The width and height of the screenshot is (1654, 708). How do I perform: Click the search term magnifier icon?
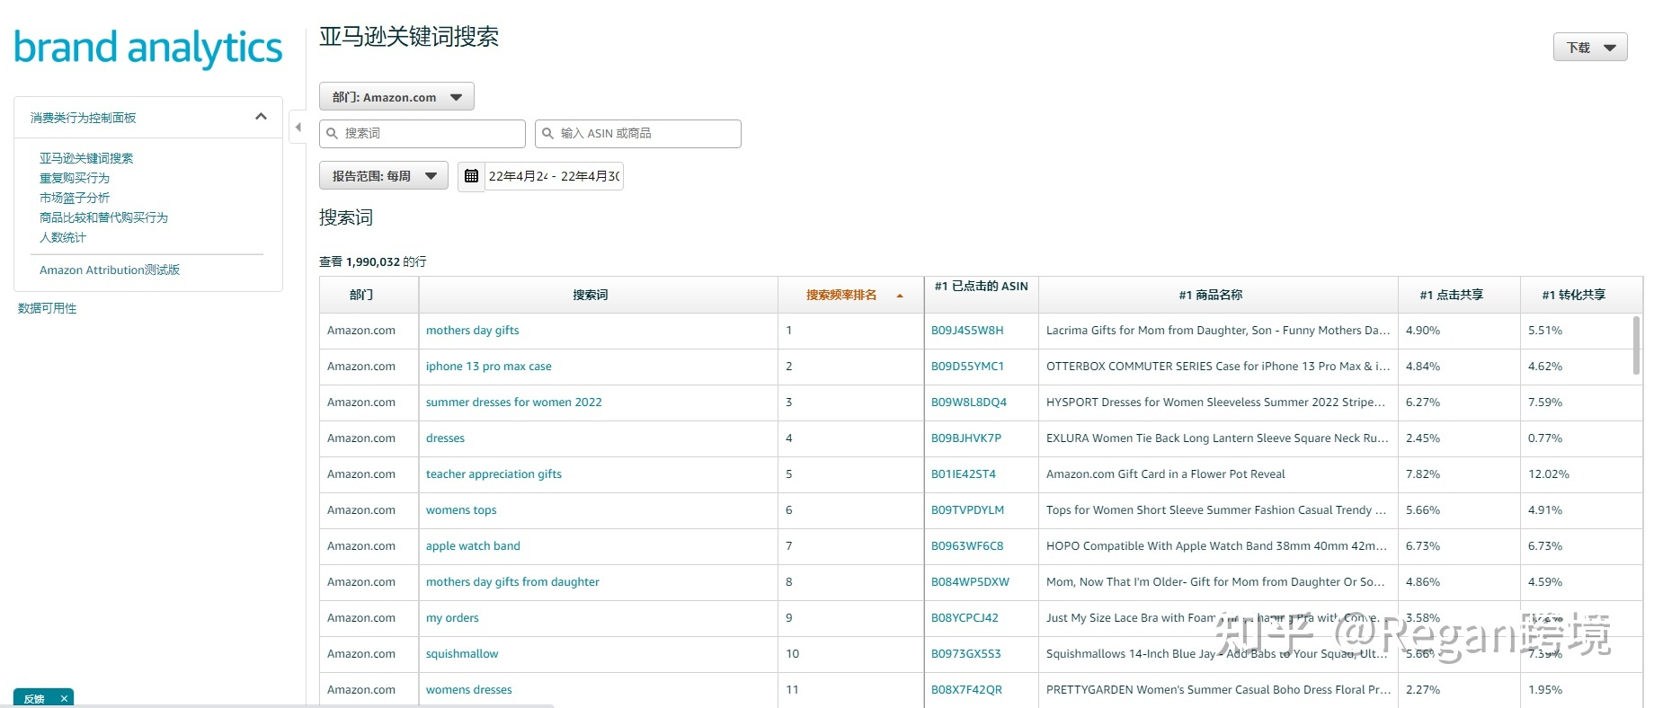click(333, 133)
